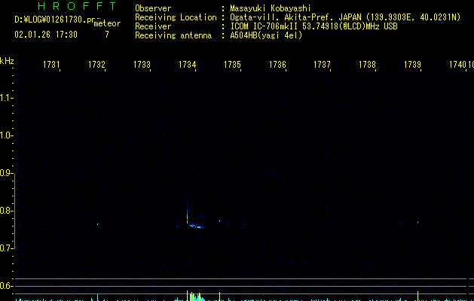The height and width of the screenshot is (301, 474).
Task: Click the HROFFT title text
Action: (x=77, y=6)
